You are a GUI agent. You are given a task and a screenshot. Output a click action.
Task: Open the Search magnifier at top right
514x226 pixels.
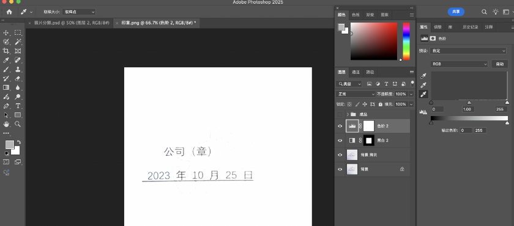(484, 12)
